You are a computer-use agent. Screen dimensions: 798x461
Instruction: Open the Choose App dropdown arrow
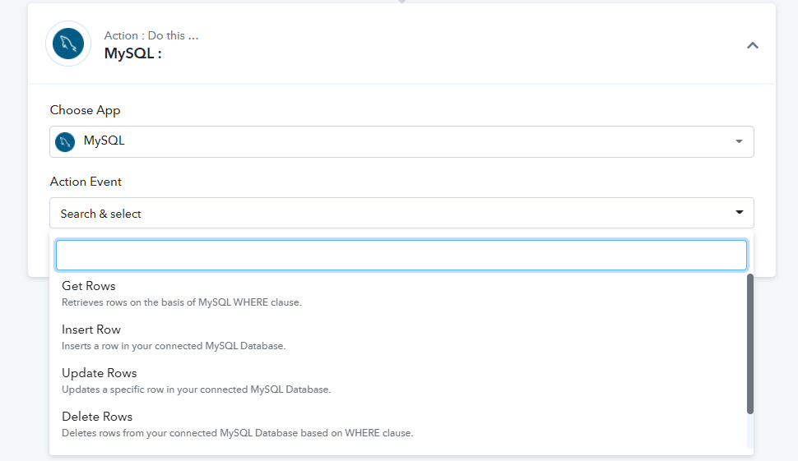coord(739,141)
